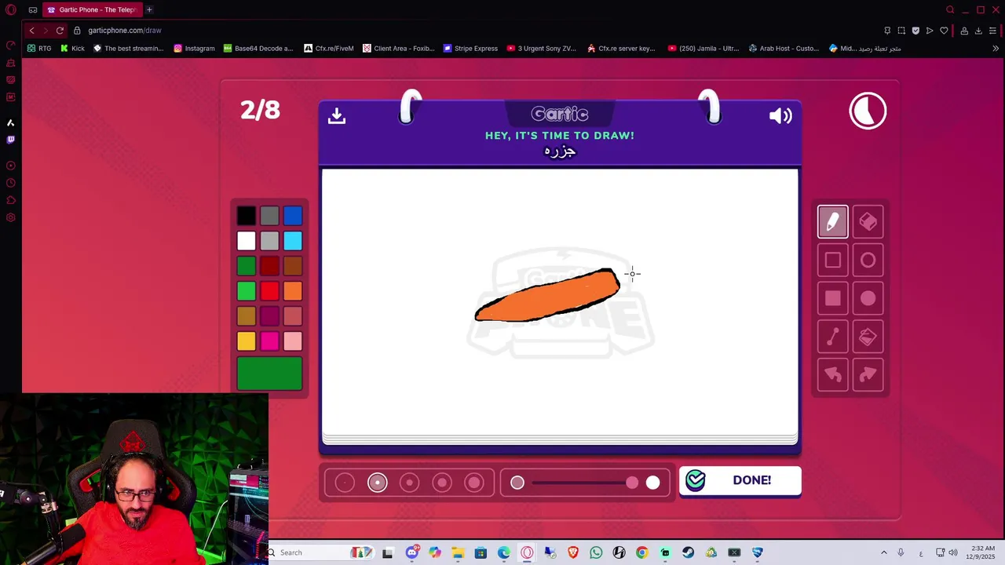
Task: Open the current green color picker box
Action: click(269, 374)
